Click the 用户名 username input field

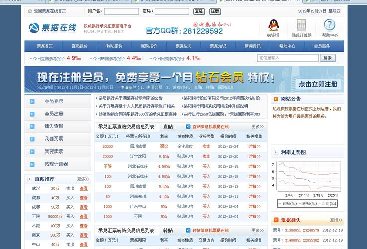point(121,11)
